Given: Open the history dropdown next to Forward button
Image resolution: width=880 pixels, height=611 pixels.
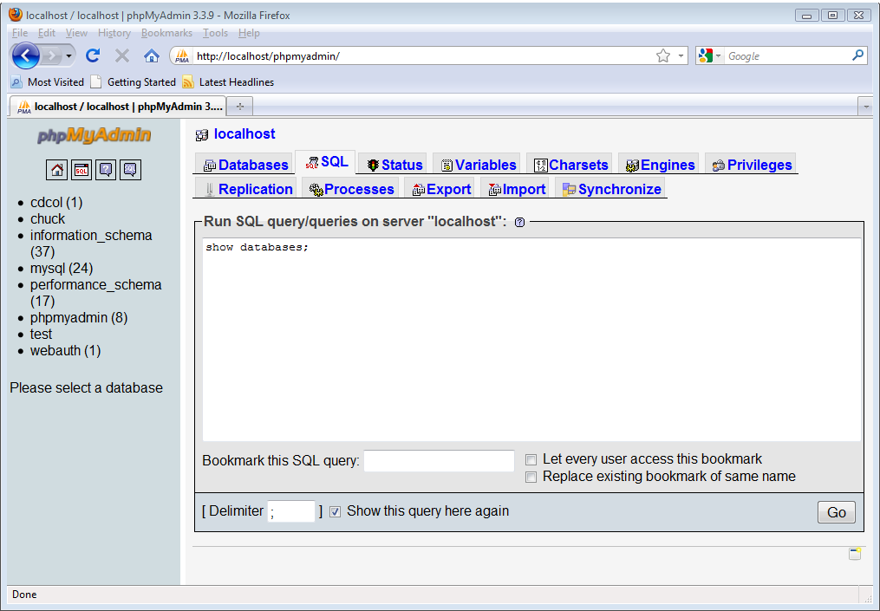Looking at the screenshot, I should pos(68,55).
